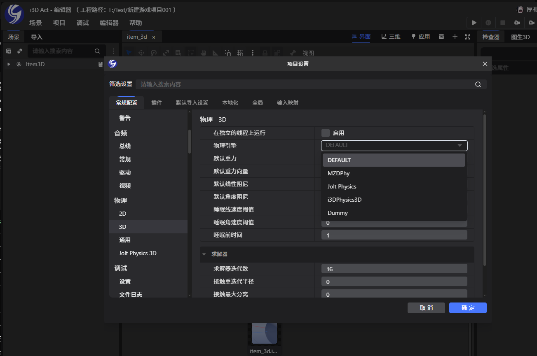The width and height of the screenshot is (537, 356).
Task: Select the scale tool in the viewport toolbar
Action: point(166,53)
